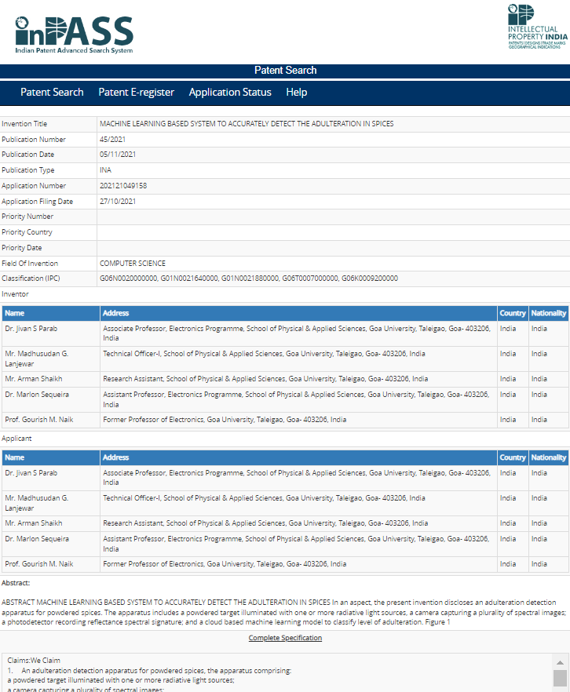
Task: Click the Applicant table Country header
Action: (513, 457)
